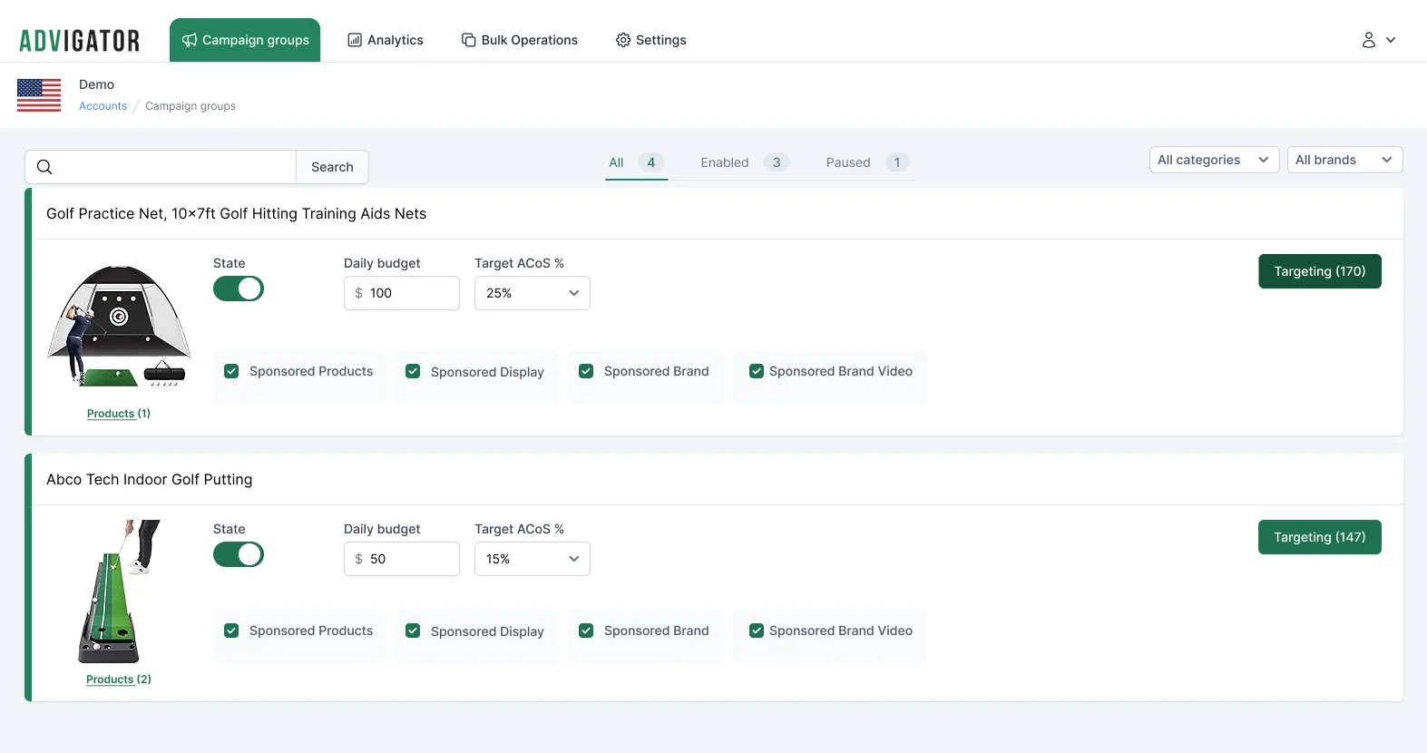Viewport: 1427px width, 753px height.
Task: Uncheck Sponsored Display for Golf Practice Net
Action: 413,371
